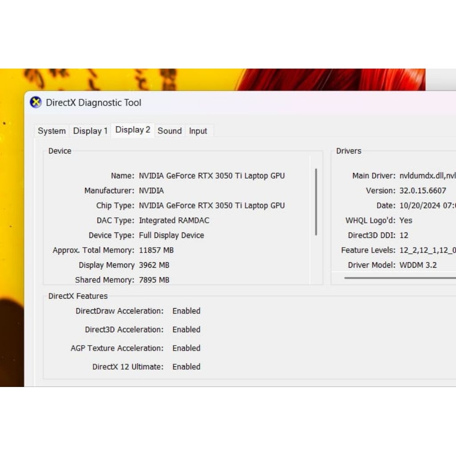This screenshot has height=456, width=456.
Task: Select the Display 2 tab
Action: [x=133, y=130]
